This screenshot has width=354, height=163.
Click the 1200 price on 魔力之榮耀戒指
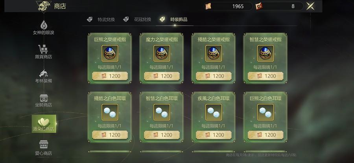(162, 76)
